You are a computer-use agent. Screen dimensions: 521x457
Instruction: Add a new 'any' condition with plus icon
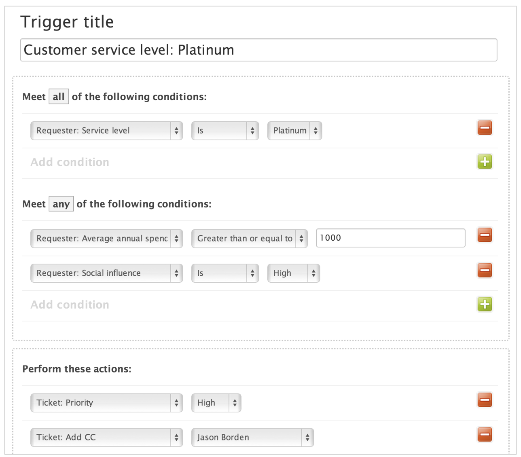coord(485,304)
